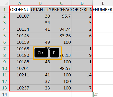
Task: Select column A header
Action: tap(20, 3)
